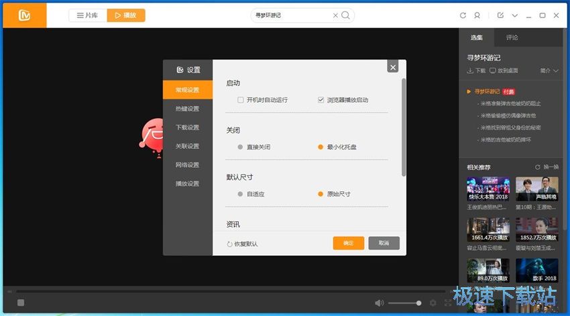Click 换一换 to refresh recommendations

pyautogui.click(x=547, y=167)
